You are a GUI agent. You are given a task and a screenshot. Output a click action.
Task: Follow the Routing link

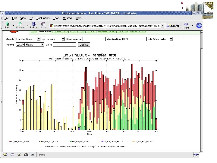coord(91,31)
